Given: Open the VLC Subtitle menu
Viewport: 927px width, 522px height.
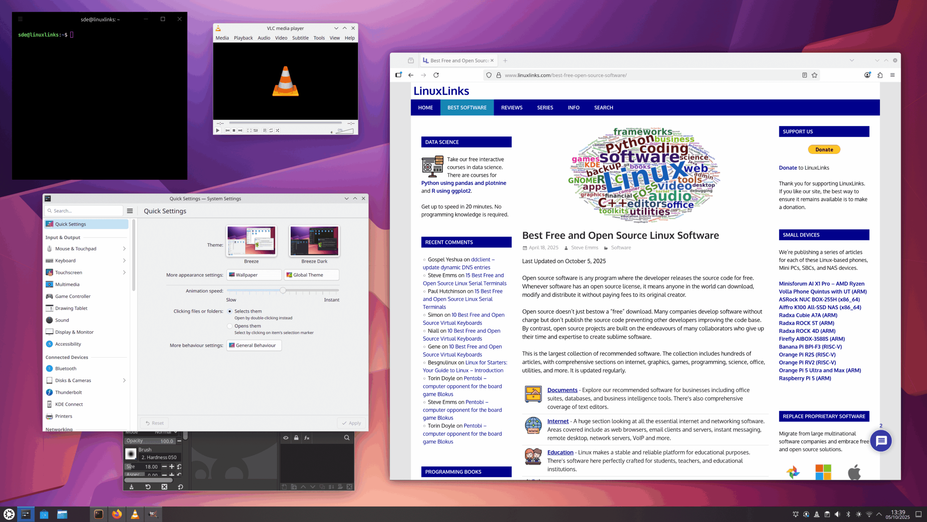Looking at the screenshot, I should click(300, 38).
